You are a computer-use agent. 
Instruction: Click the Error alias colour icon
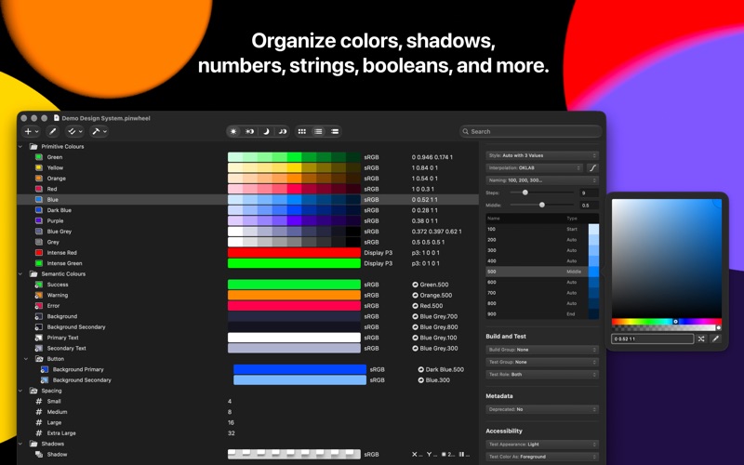39,306
